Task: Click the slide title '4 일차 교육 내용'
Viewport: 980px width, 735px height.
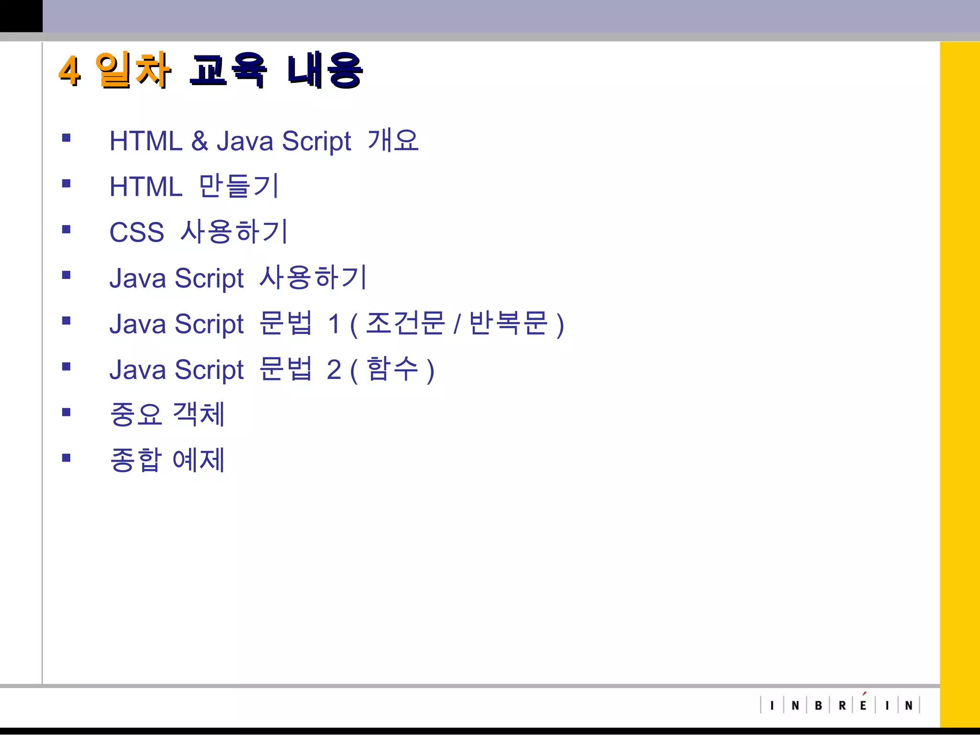Action: pos(211,70)
